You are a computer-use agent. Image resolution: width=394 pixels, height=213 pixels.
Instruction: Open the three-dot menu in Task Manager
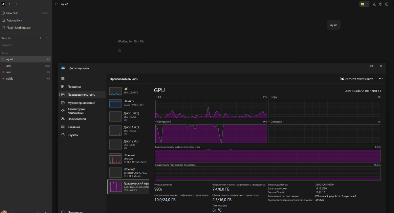381,79
